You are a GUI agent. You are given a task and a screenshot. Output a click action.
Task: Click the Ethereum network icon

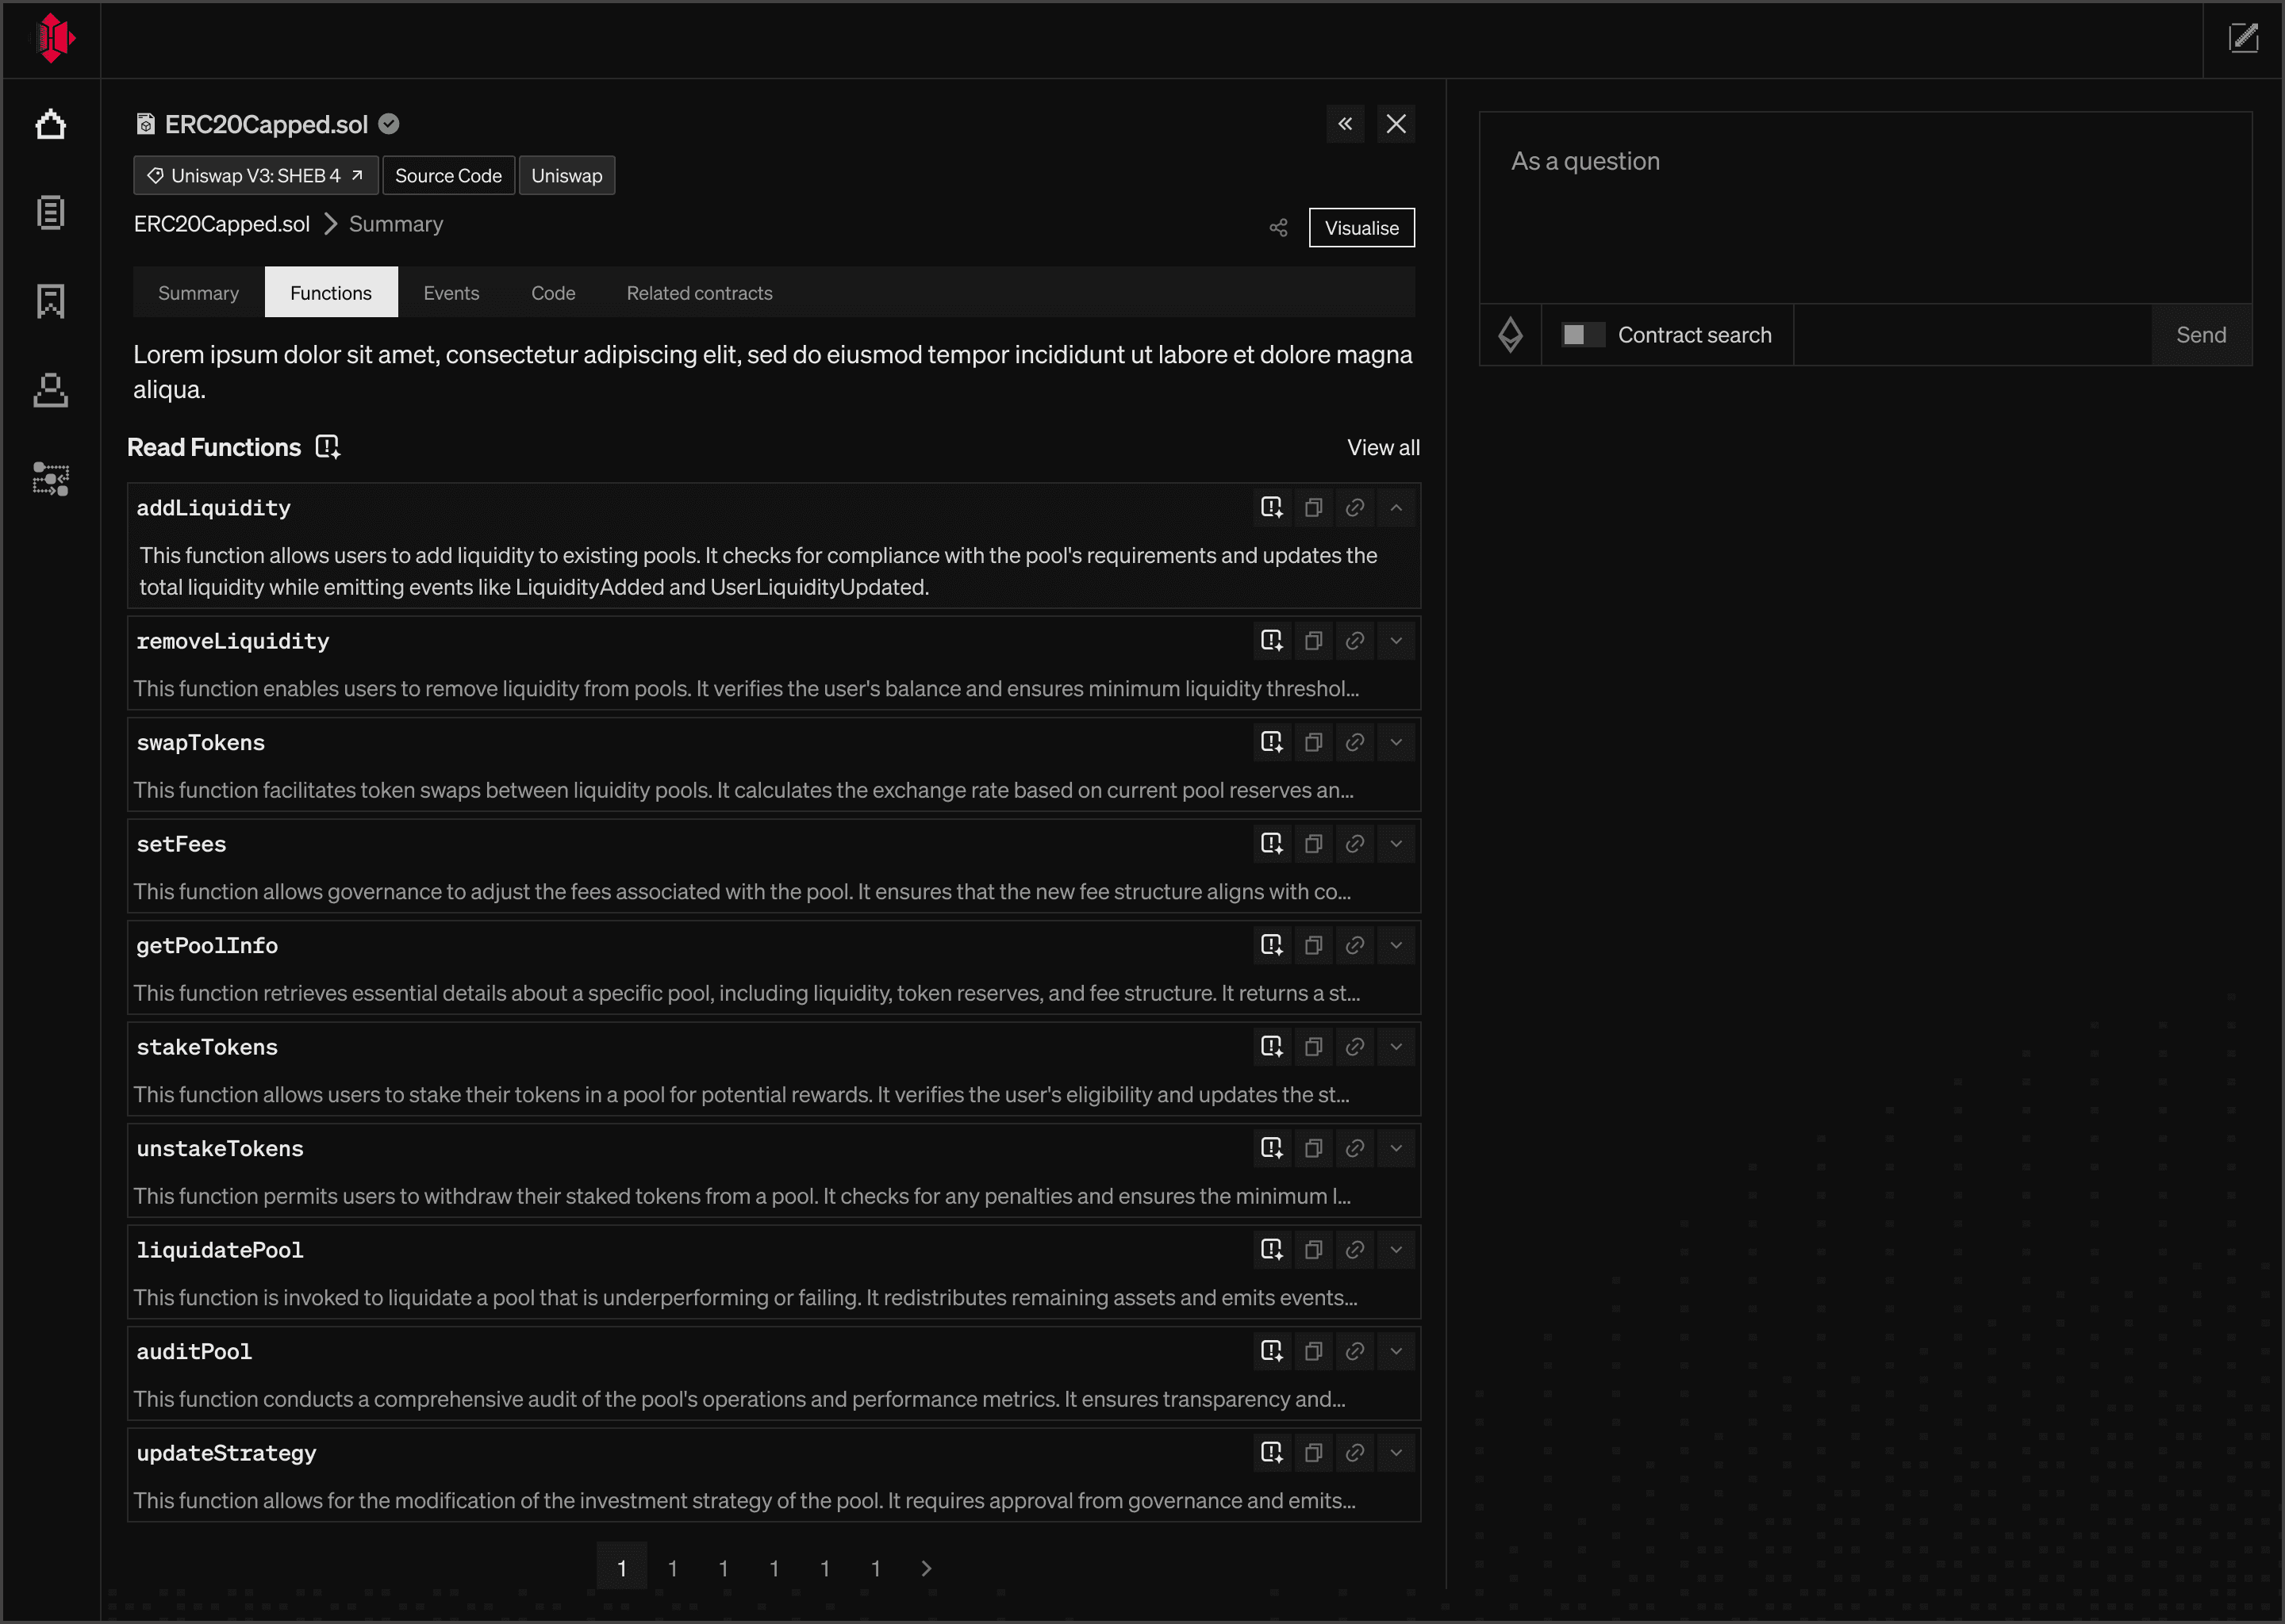[x=1510, y=335]
